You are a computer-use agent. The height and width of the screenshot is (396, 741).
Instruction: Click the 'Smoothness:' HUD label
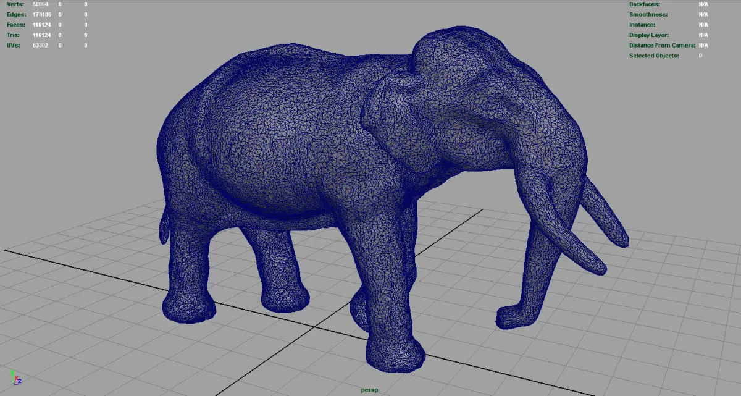(648, 14)
